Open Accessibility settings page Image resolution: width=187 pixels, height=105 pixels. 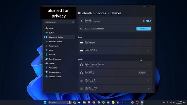(60, 68)
